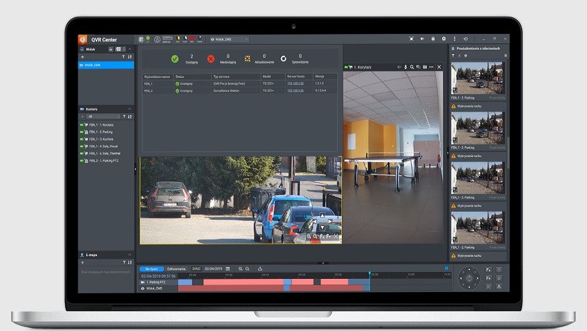Image resolution: width=587 pixels, height=331 pixels.
Task: Filter the E-maps list
Action: [x=124, y=263]
